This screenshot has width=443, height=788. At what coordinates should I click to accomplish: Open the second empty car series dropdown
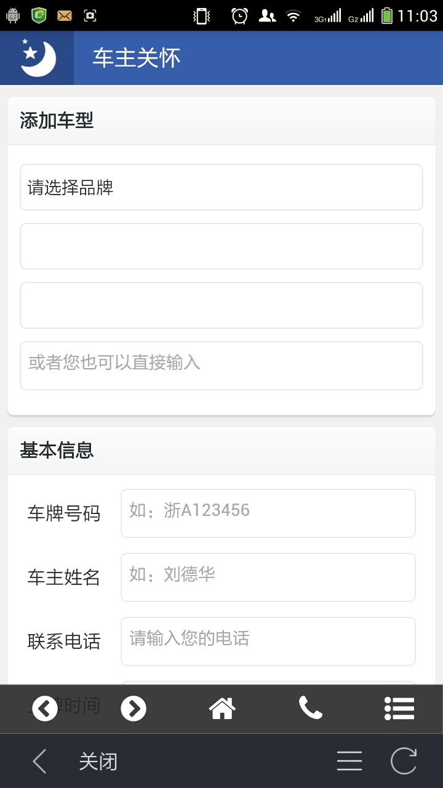coord(221,246)
